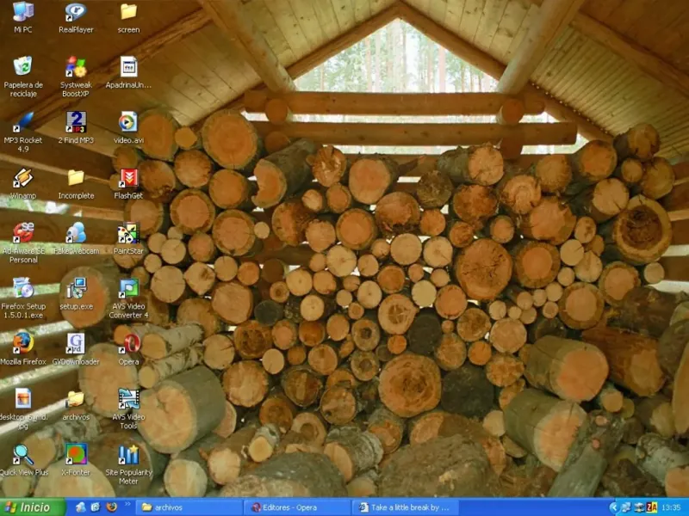
Task: Open the Inicio start menu
Action: pos(32,507)
